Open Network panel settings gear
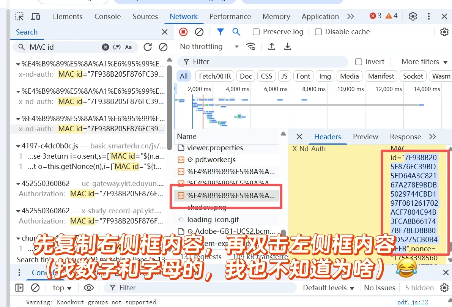This screenshot has height=307, width=452. coord(444,32)
